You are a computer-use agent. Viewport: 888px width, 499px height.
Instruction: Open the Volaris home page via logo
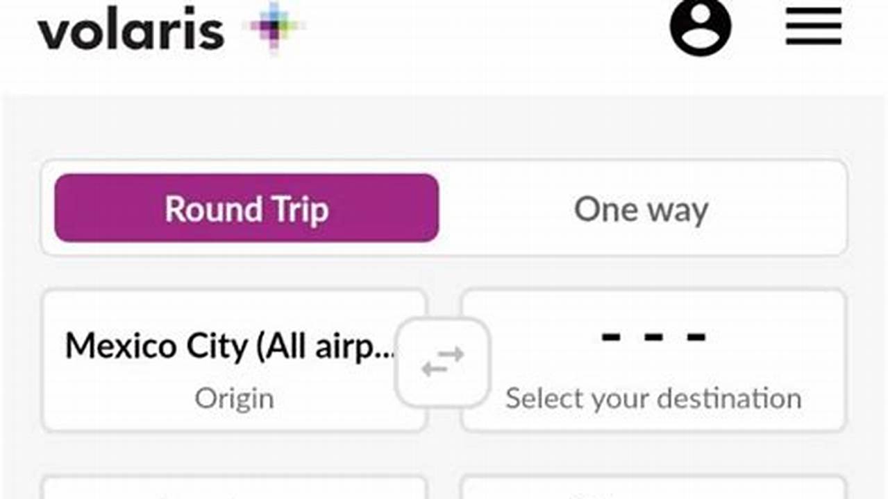[131, 29]
